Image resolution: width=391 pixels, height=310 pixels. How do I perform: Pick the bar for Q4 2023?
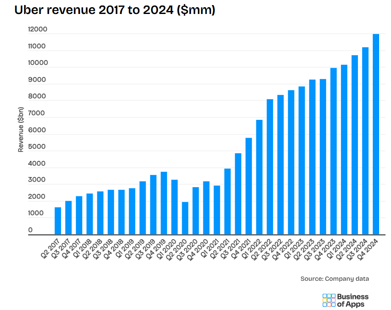tap(333, 151)
